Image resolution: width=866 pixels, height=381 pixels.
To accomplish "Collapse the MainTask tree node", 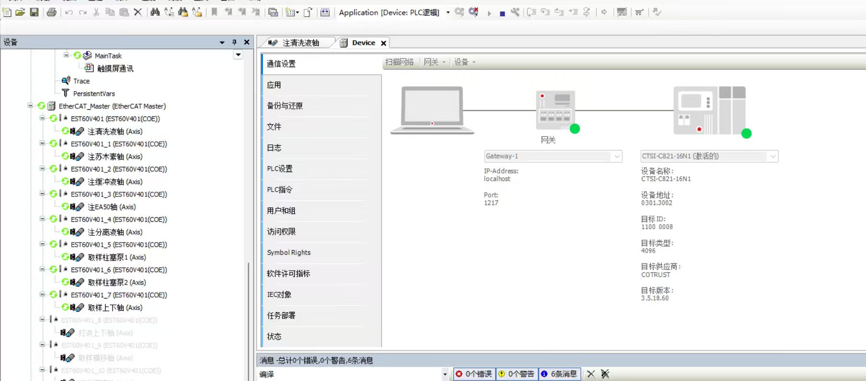I will point(66,55).
